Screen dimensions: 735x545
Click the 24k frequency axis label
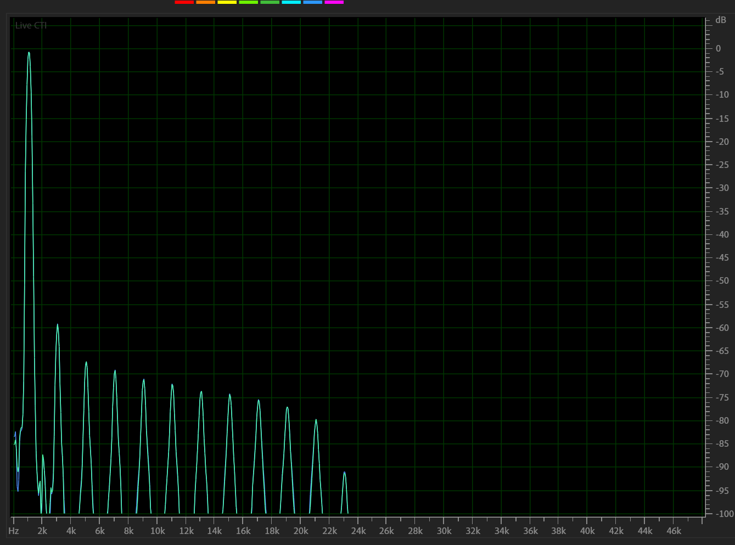point(358,531)
